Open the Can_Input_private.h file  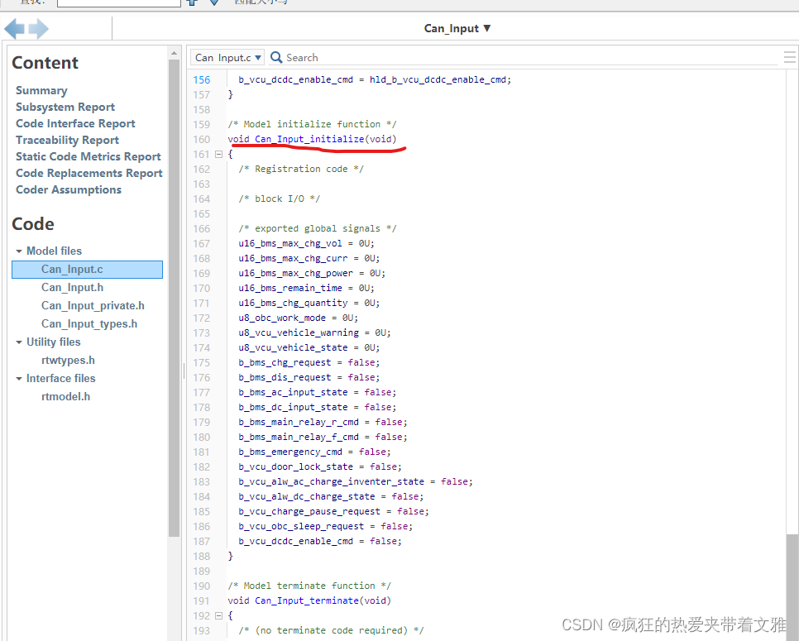coord(93,306)
